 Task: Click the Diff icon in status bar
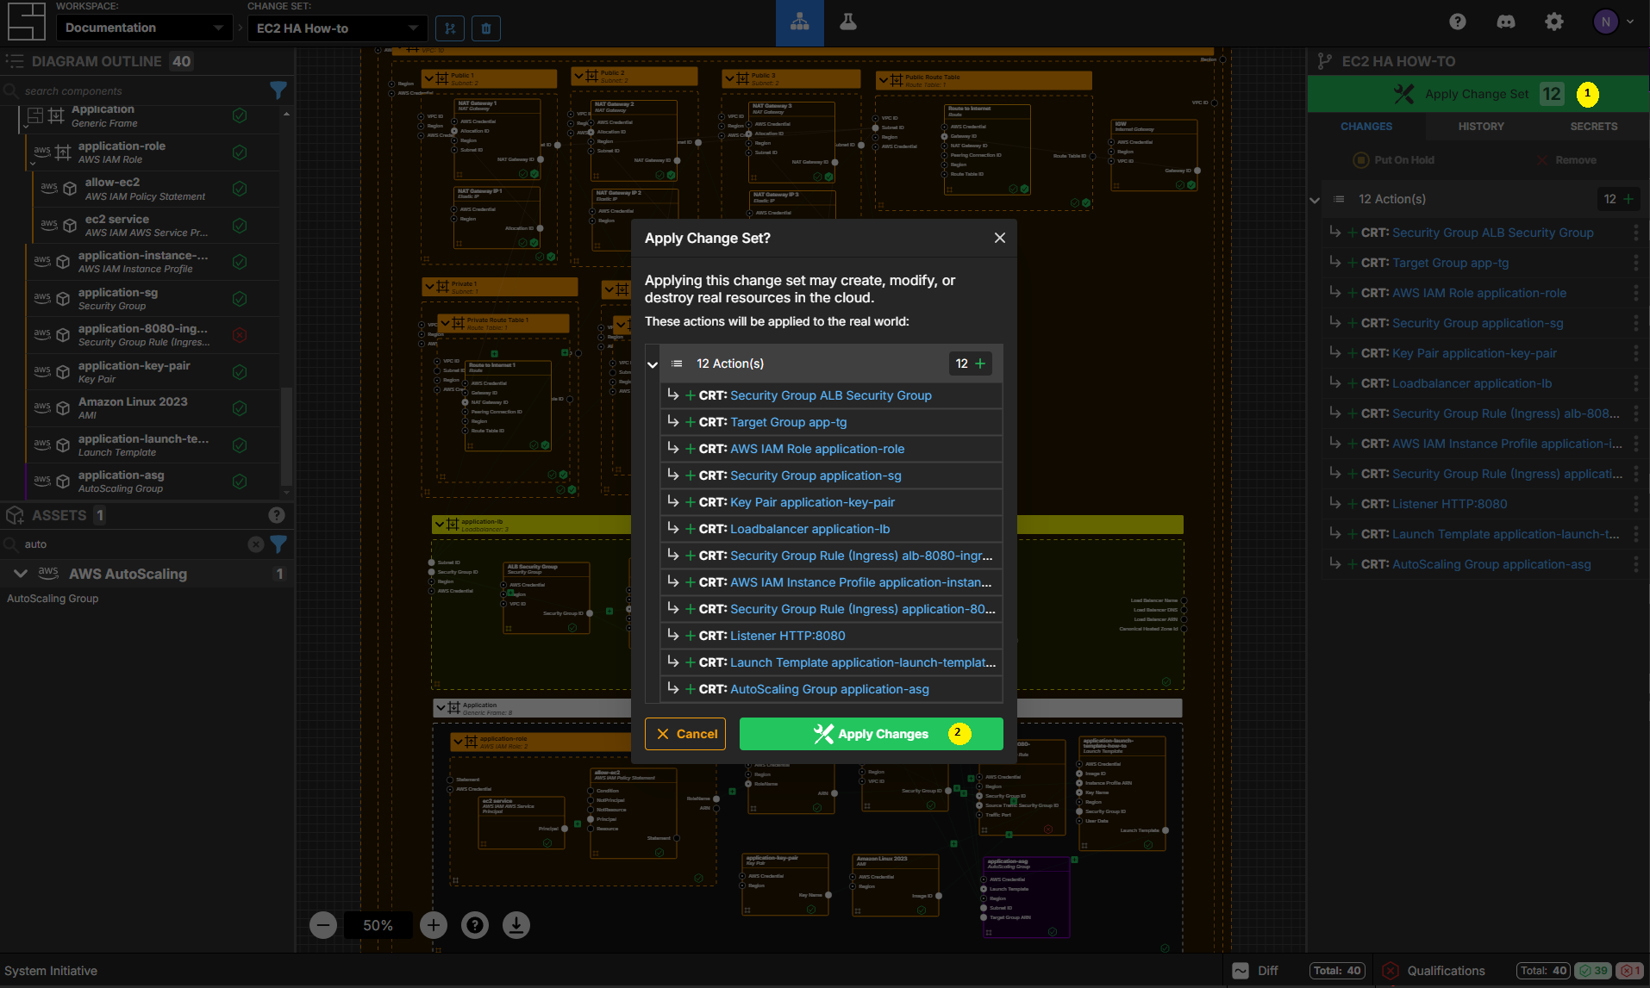click(1241, 971)
